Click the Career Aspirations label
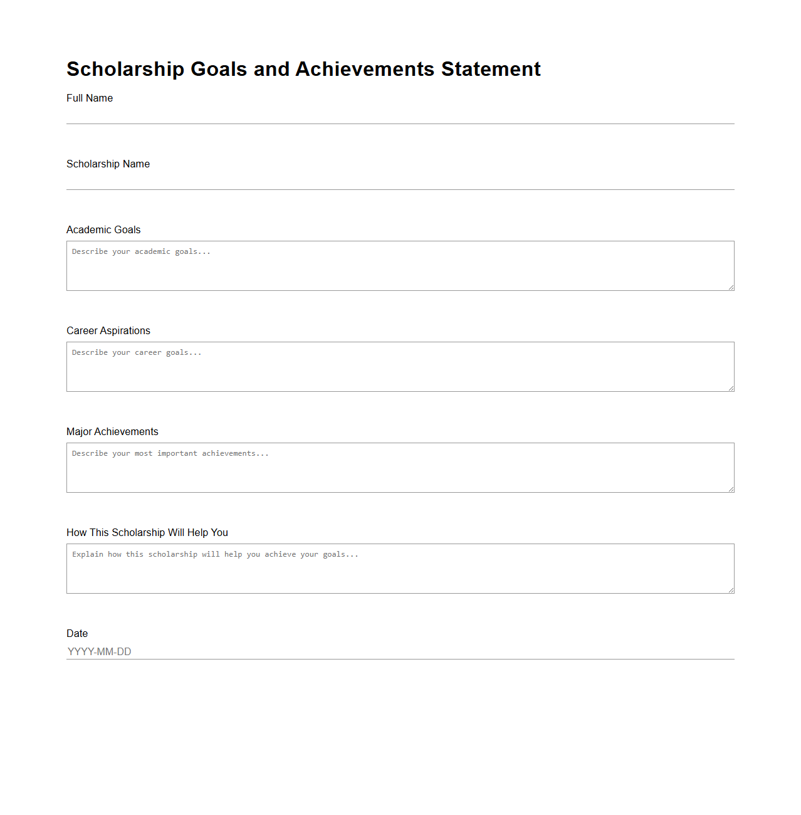 108,330
